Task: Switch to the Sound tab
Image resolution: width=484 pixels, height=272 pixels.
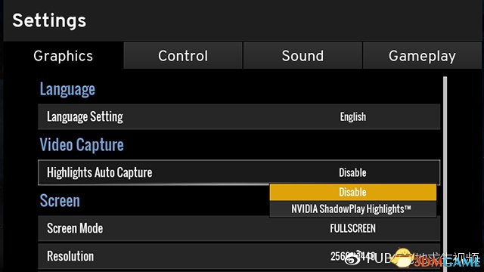Action: [x=302, y=56]
